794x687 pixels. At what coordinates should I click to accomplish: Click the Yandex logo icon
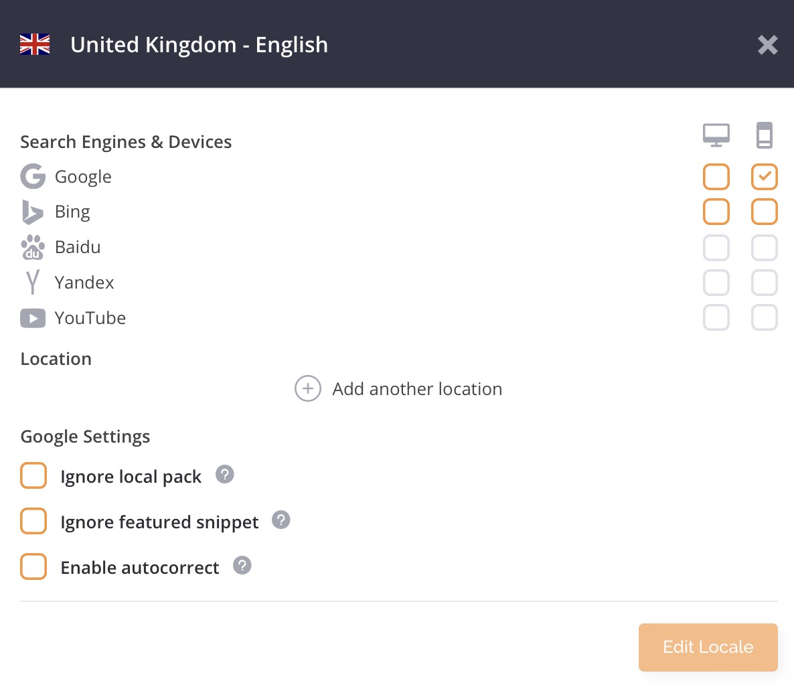[x=33, y=282]
